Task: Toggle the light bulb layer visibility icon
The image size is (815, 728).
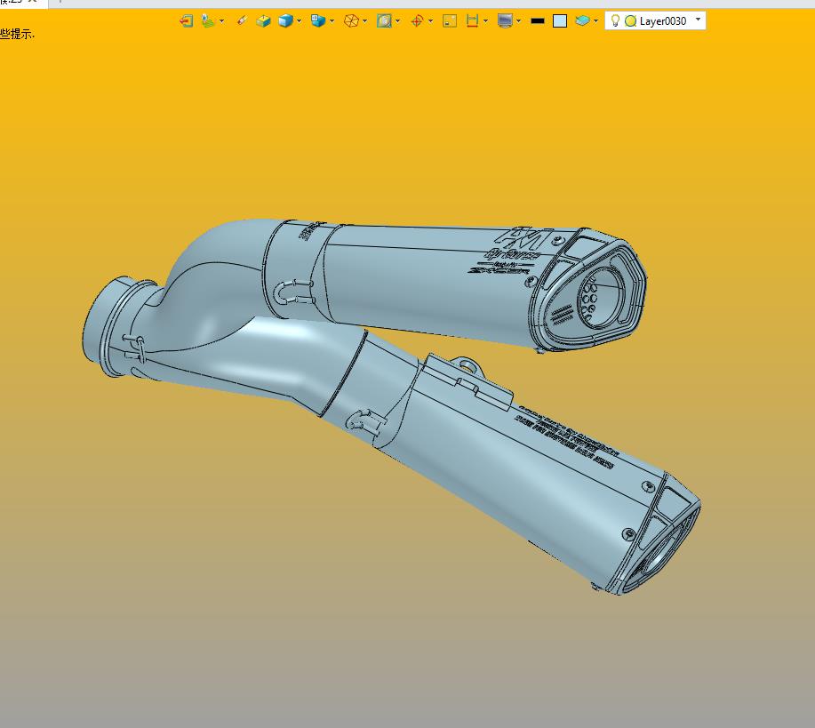Action: (x=615, y=20)
